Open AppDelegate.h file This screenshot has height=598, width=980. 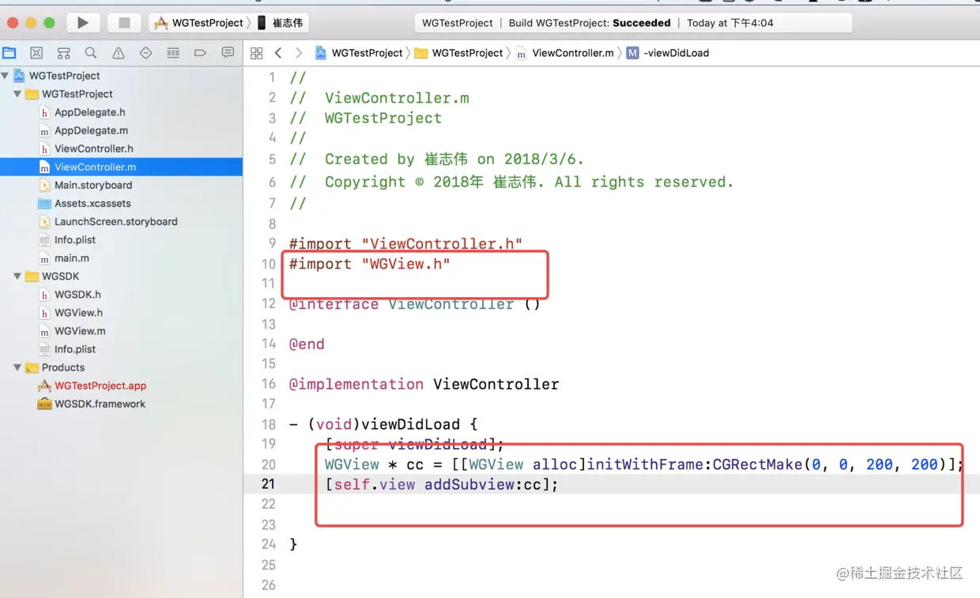click(x=89, y=112)
